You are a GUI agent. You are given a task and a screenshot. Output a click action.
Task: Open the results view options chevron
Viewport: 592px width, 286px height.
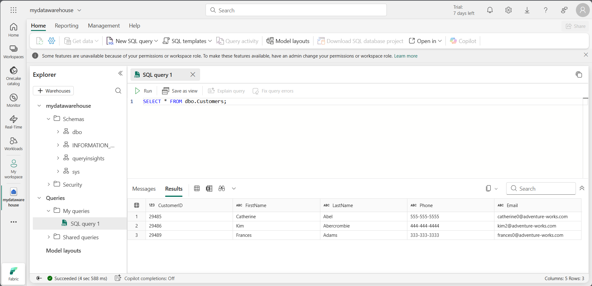click(234, 188)
